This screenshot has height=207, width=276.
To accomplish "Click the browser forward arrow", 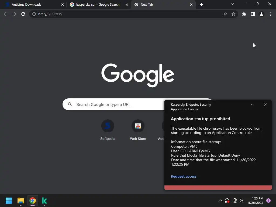I will coord(15,14).
